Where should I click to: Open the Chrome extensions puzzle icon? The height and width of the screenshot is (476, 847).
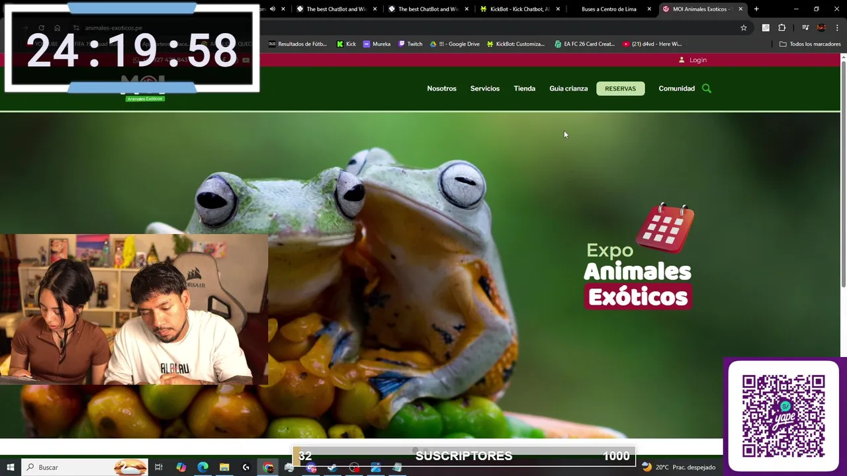coord(782,28)
